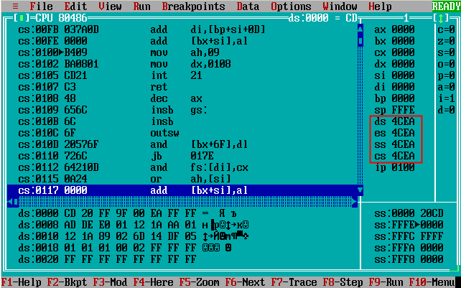Screen dimensions: 461x288
Task: Open the Breakpoints menu
Action: tap(193, 6)
